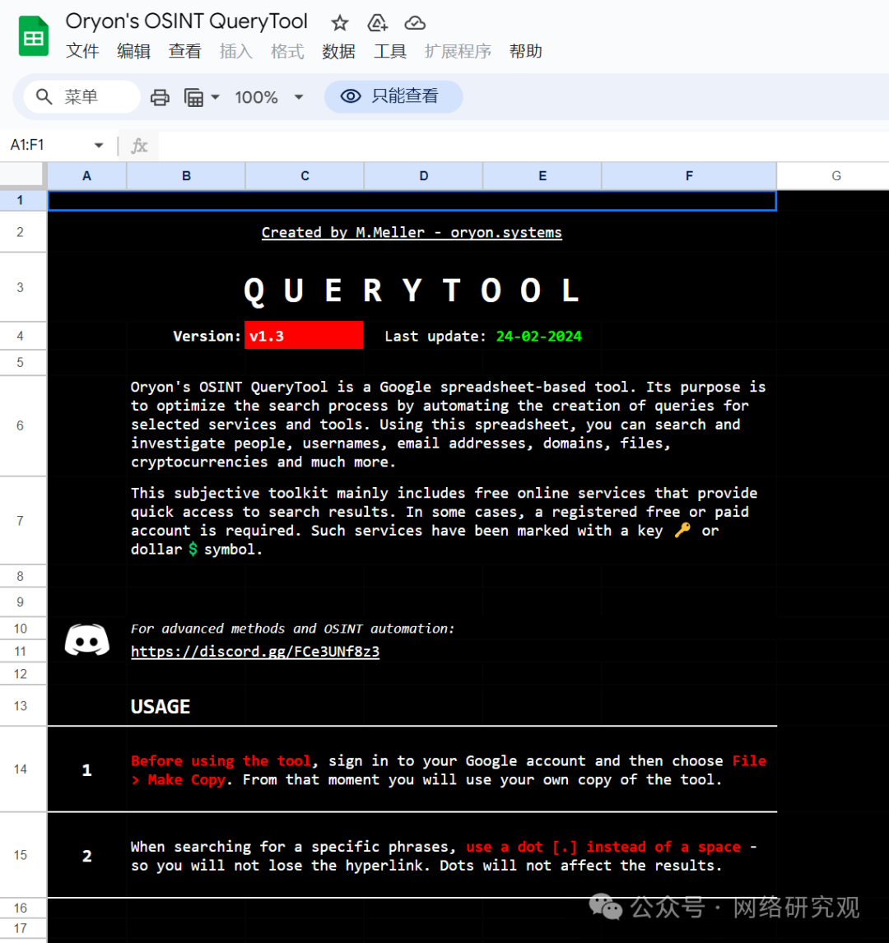Expand the filter views dropdown arrow
Image resolution: width=889 pixels, height=943 pixels.
(x=216, y=97)
